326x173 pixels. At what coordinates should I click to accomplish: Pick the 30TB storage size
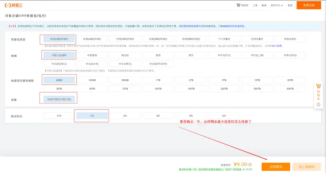59,89
